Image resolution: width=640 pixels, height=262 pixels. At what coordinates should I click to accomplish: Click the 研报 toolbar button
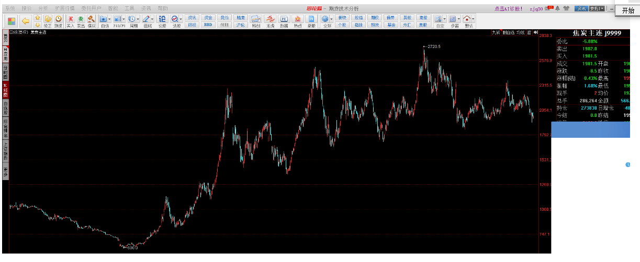click(192, 25)
